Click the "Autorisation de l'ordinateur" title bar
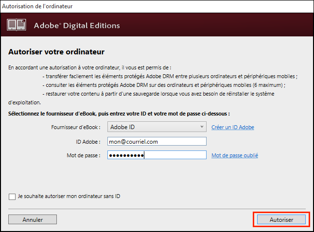 coord(40,7)
